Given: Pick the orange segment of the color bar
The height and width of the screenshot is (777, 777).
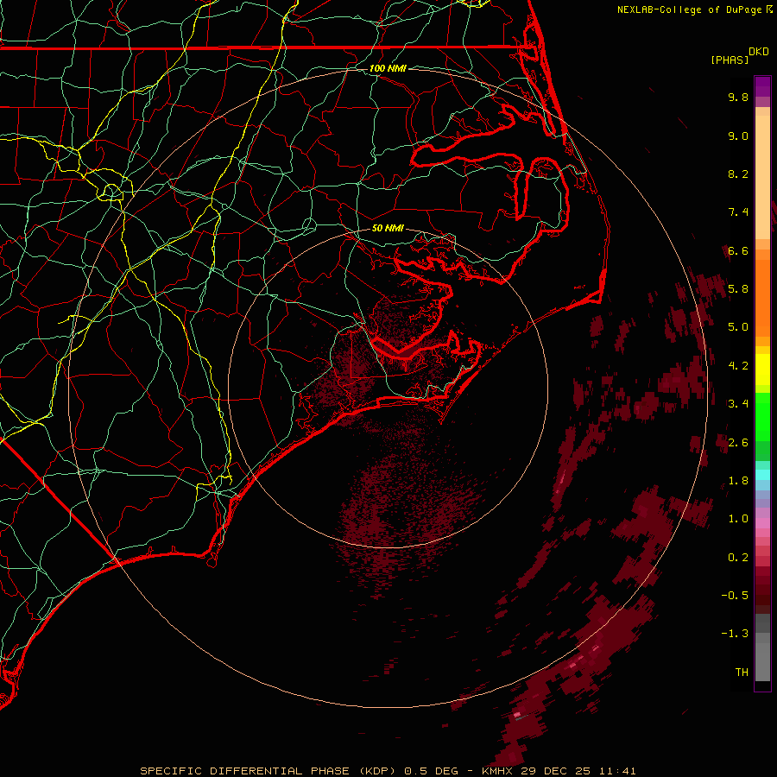Looking at the screenshot, I should pyautogui.click(x=762, y=297).
